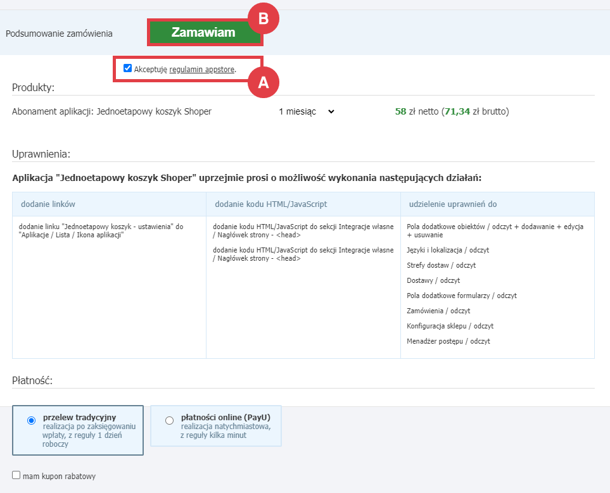Click the Uprawnienia section heading
Image resolution: width=610 pixels, height=493 pixels.
(x=41, y=154)
